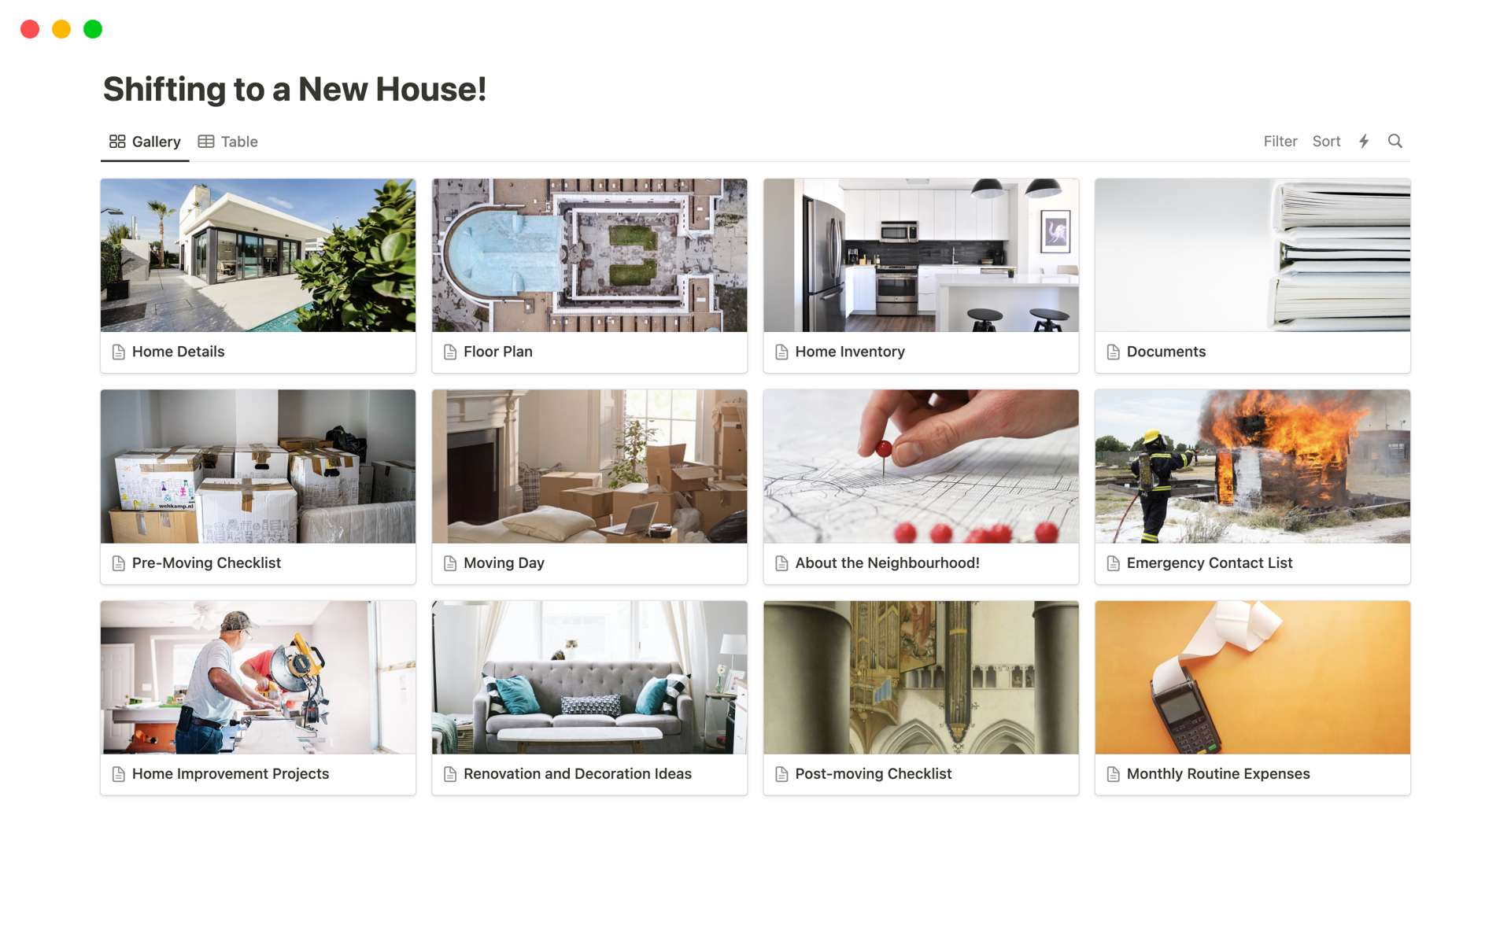Image resolution: width=1511 pixels, height=944 pixels.
Task: Click the Gallery icon to view gallery
Action: pos(116,142)
